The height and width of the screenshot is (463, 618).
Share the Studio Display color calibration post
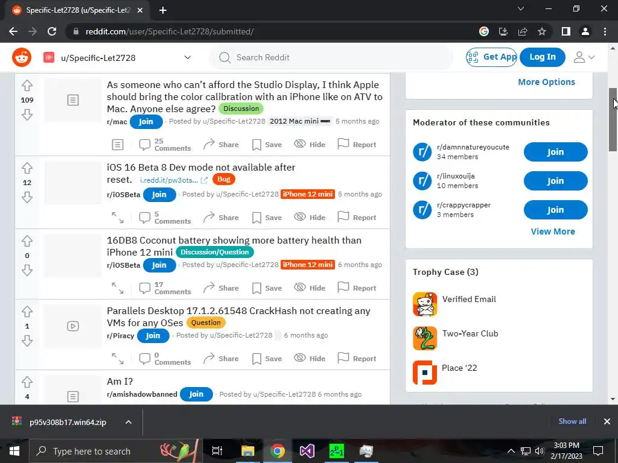point(221,145)
